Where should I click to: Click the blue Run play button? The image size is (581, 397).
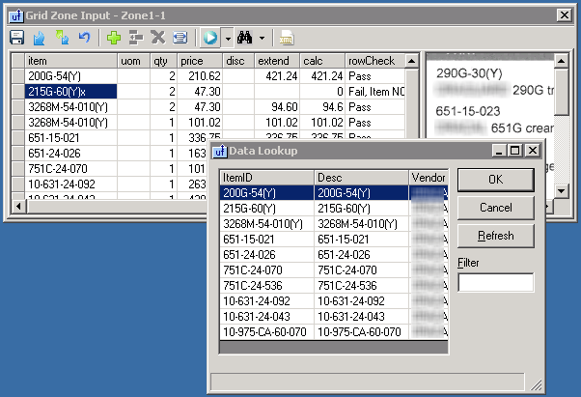(210, 38)
